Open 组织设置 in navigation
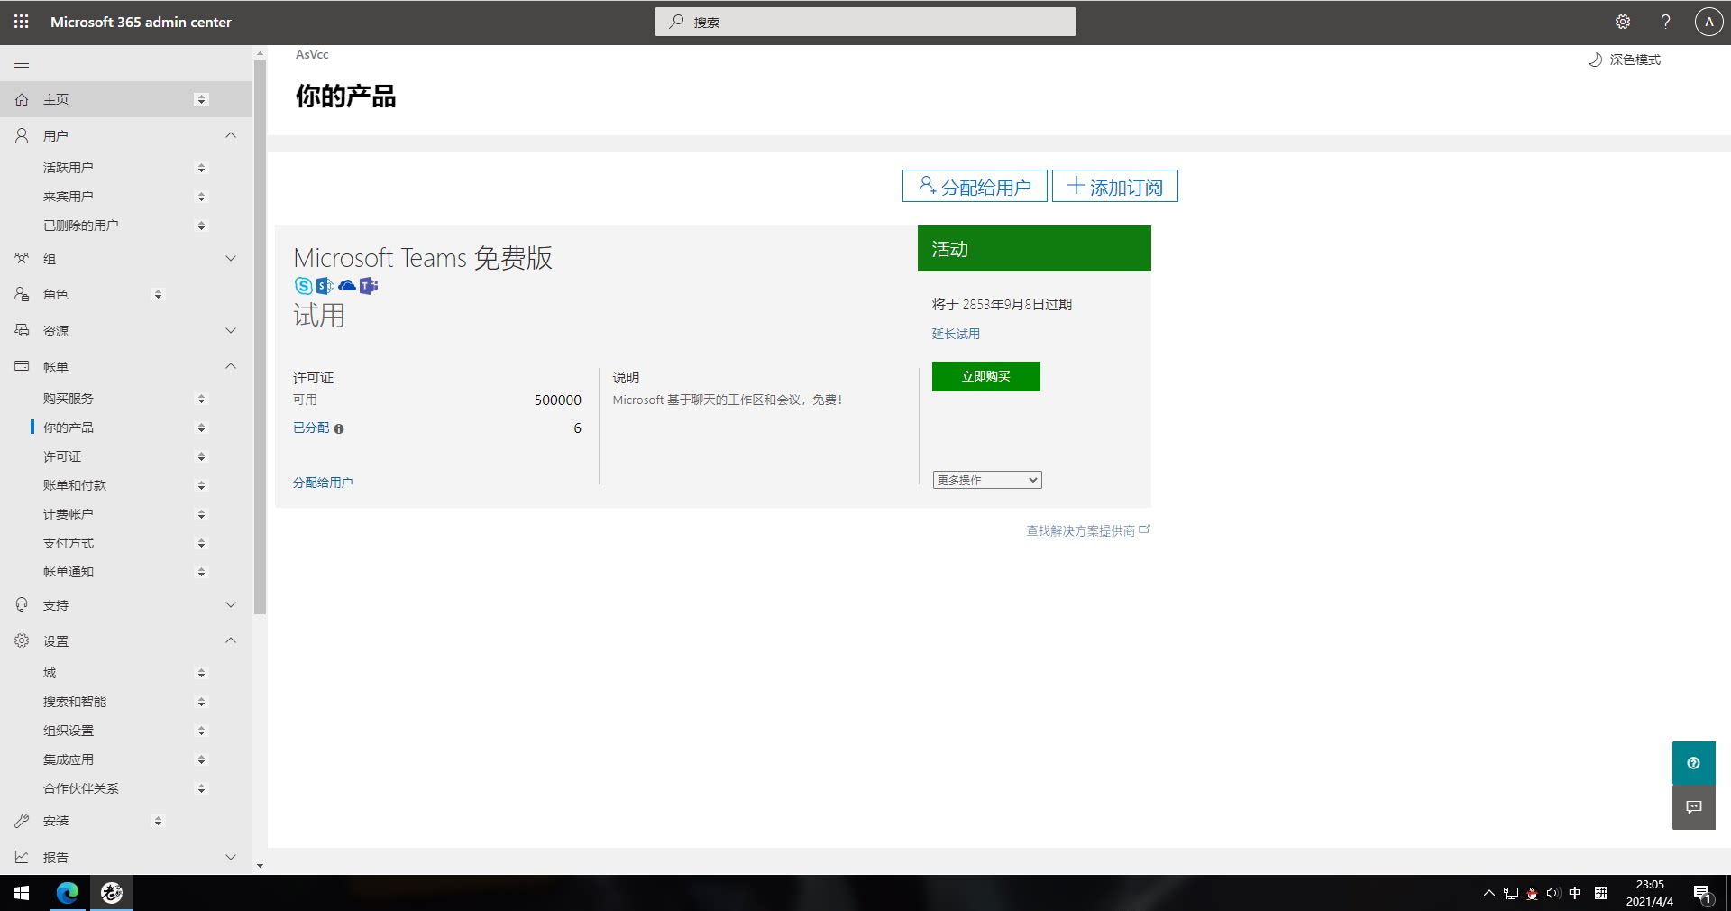This screenshot has width=1731, height=911. pyautogui.click(x=69, y=731)
